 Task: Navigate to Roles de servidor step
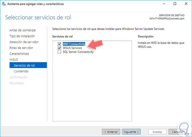click(x=21, y=48)
